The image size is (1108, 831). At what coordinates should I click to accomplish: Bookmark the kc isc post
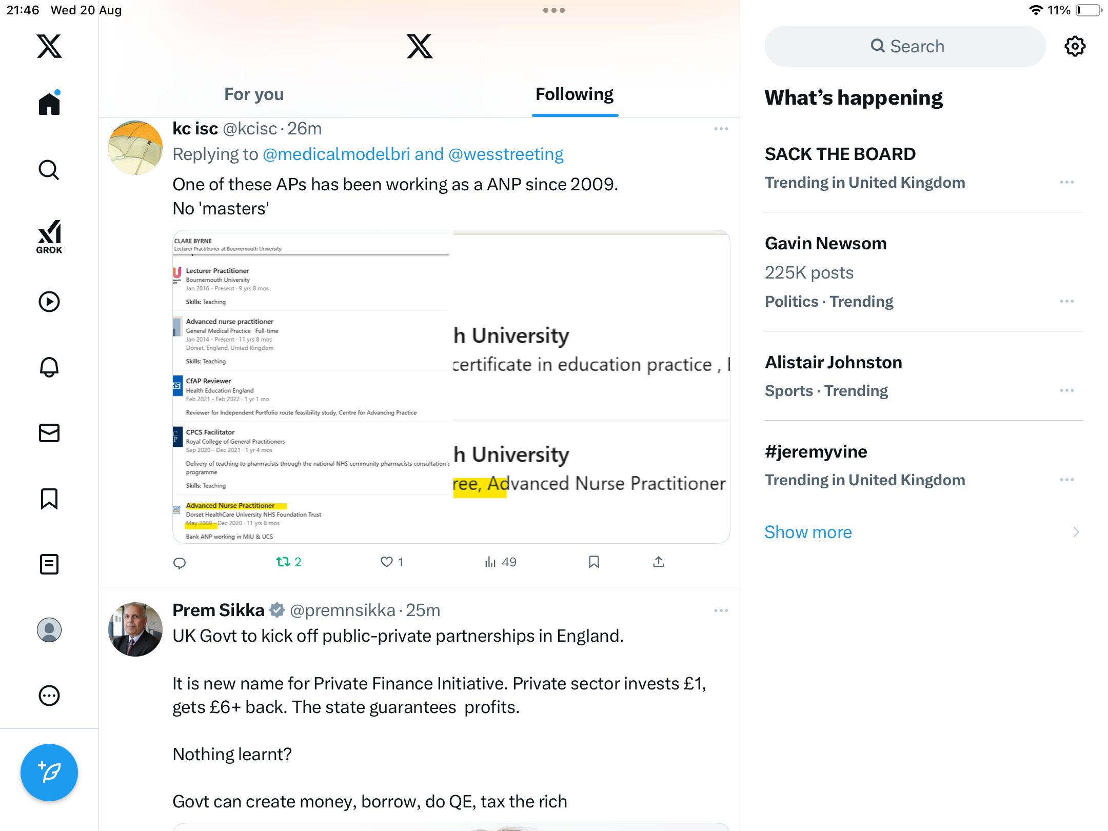coord(594,562)
